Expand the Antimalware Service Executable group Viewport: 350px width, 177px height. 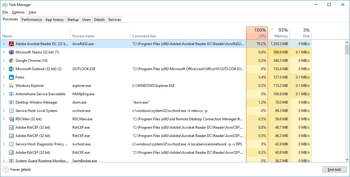(4, 94)
